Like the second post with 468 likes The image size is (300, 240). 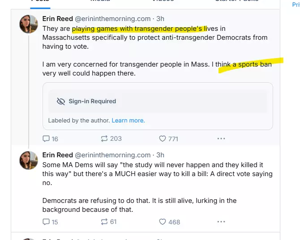pos(163,222)
